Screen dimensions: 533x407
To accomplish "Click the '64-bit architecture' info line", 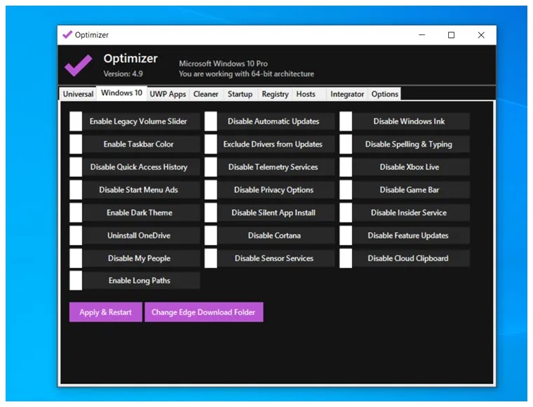I will 246,74.
